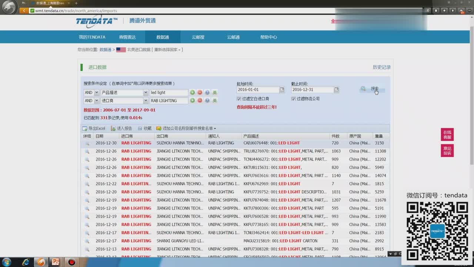The image size is (474, 267).
Task: Expand the first AND operator dropdown
Action: 97,92
